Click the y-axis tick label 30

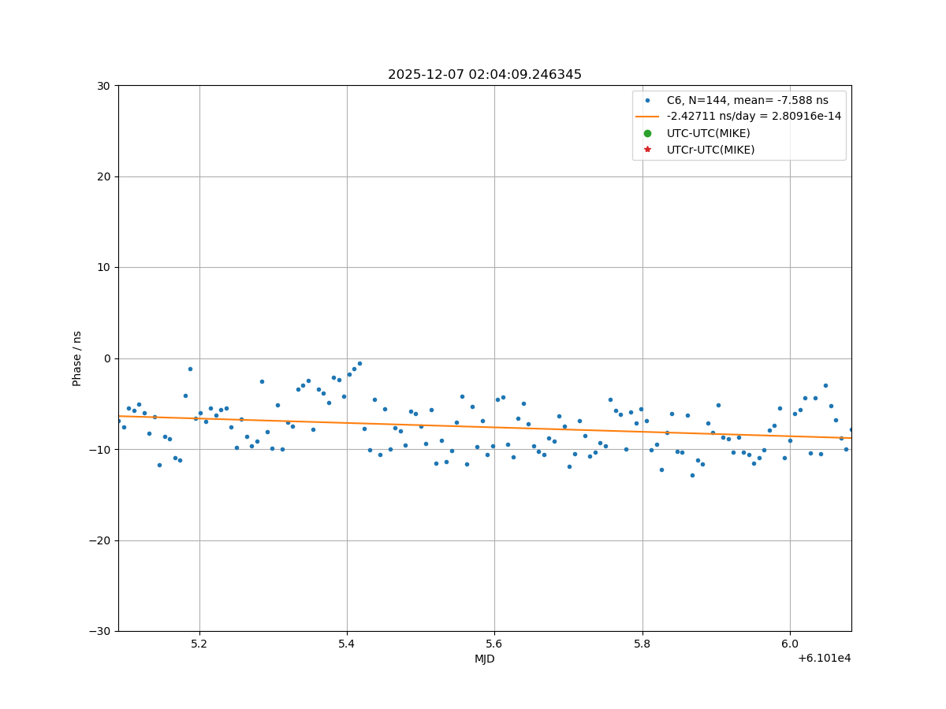(104, 86)
